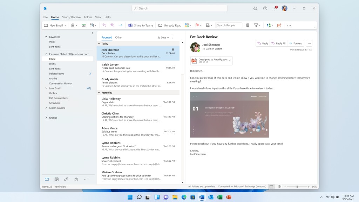The height and width of the screenshot is (202, 359).
Task: Click the Forward arrow icon in the toolbar
Action: (x=120, y=25)
